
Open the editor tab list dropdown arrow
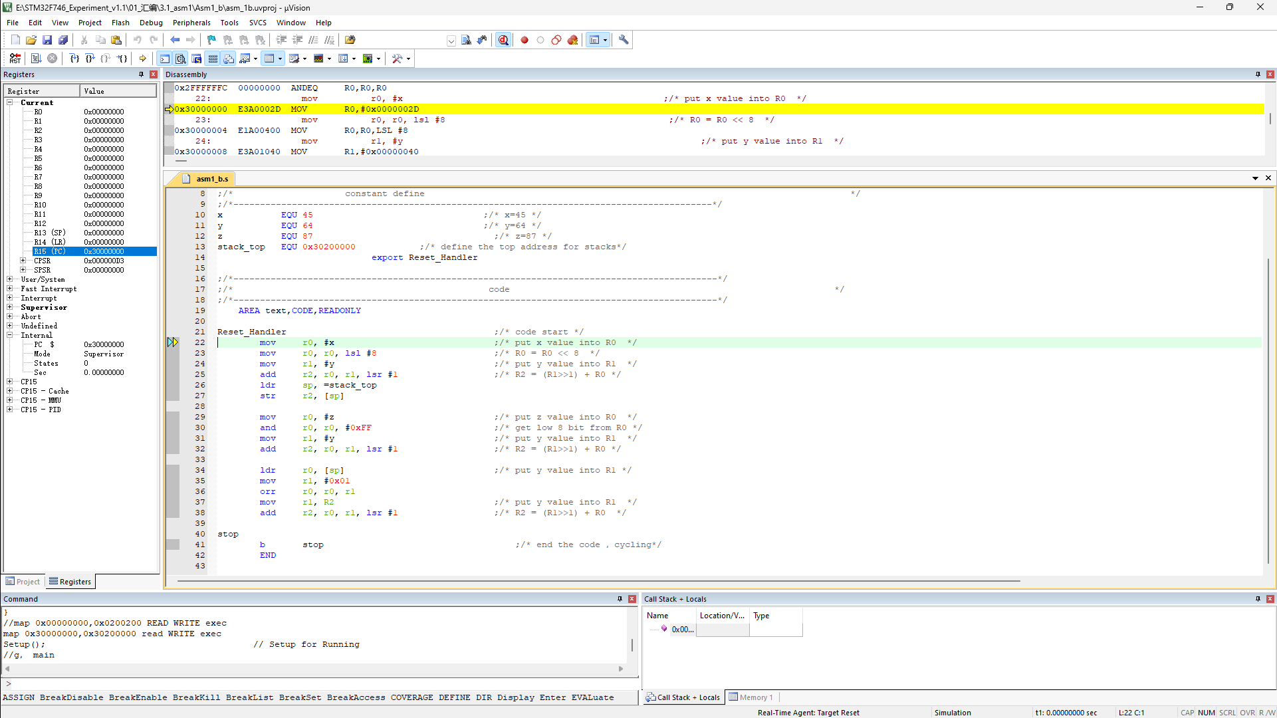click(1255, 178)
